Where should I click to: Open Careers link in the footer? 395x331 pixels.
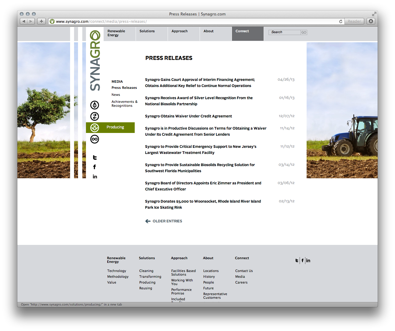[241, 283]
